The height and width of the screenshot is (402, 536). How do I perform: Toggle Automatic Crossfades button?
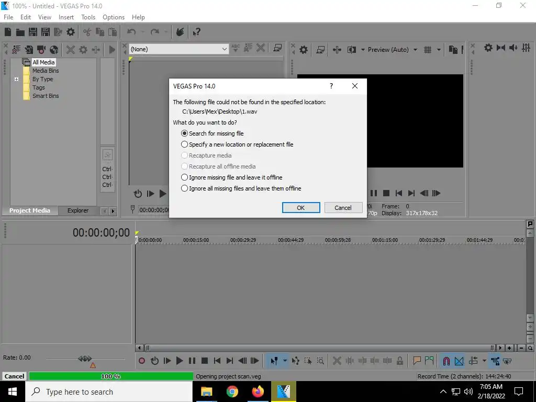pos(459,361)
